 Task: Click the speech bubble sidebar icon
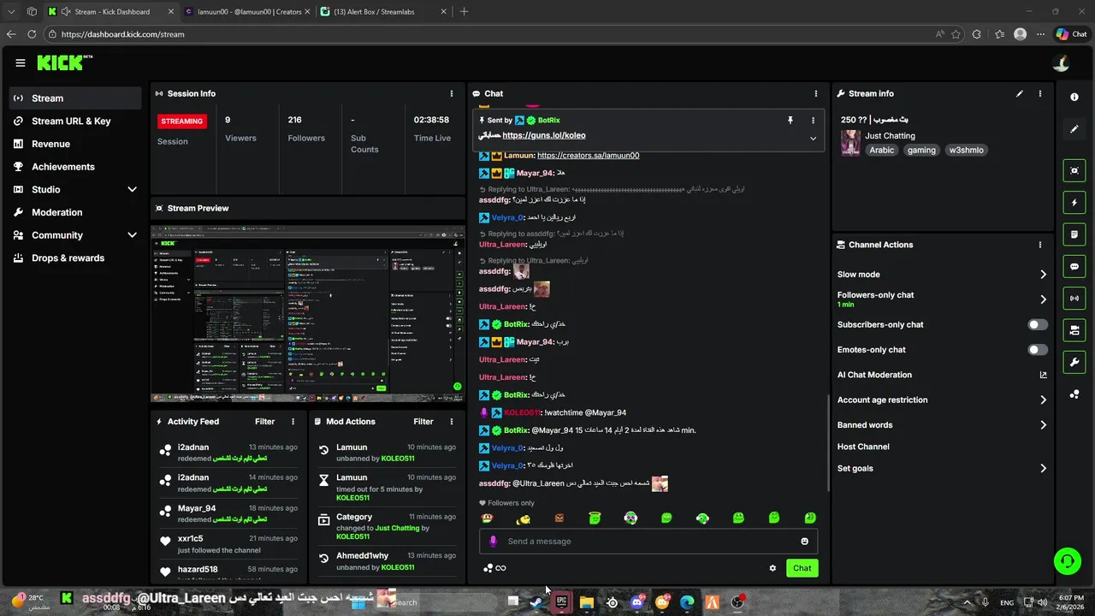1074,266
